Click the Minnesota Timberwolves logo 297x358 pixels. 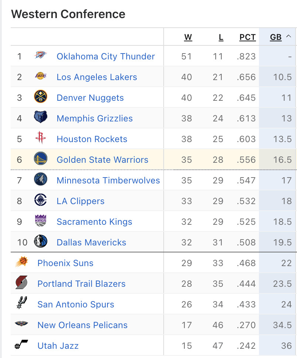(x=41, y=179)
